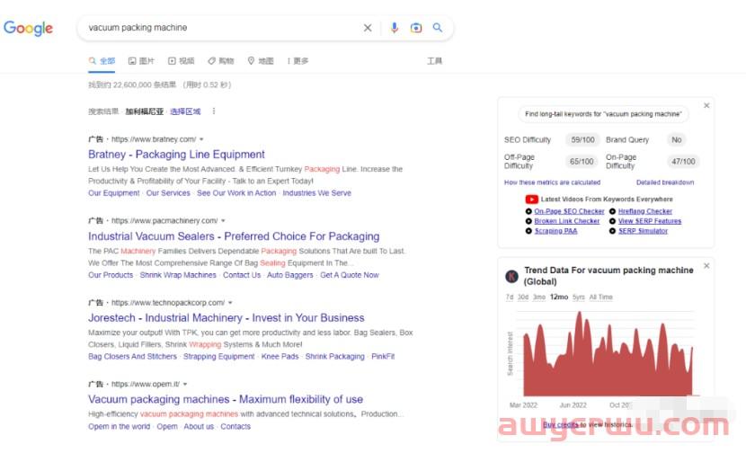Screen dimensions: 746x453
Task: Click the Google logo
Action: pyautogui.click(x=28, y=28)
